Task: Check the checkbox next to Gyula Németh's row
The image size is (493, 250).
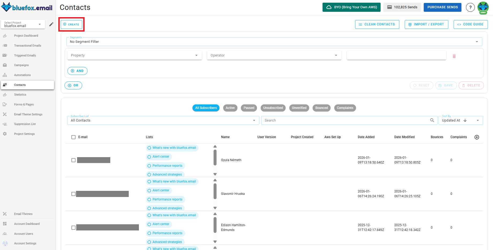Action: pos(73,160)
